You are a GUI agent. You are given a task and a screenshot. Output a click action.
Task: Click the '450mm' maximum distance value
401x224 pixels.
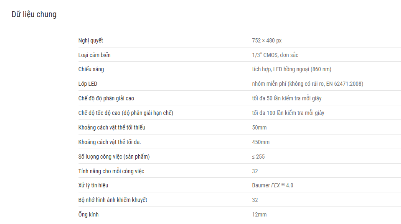261,142
